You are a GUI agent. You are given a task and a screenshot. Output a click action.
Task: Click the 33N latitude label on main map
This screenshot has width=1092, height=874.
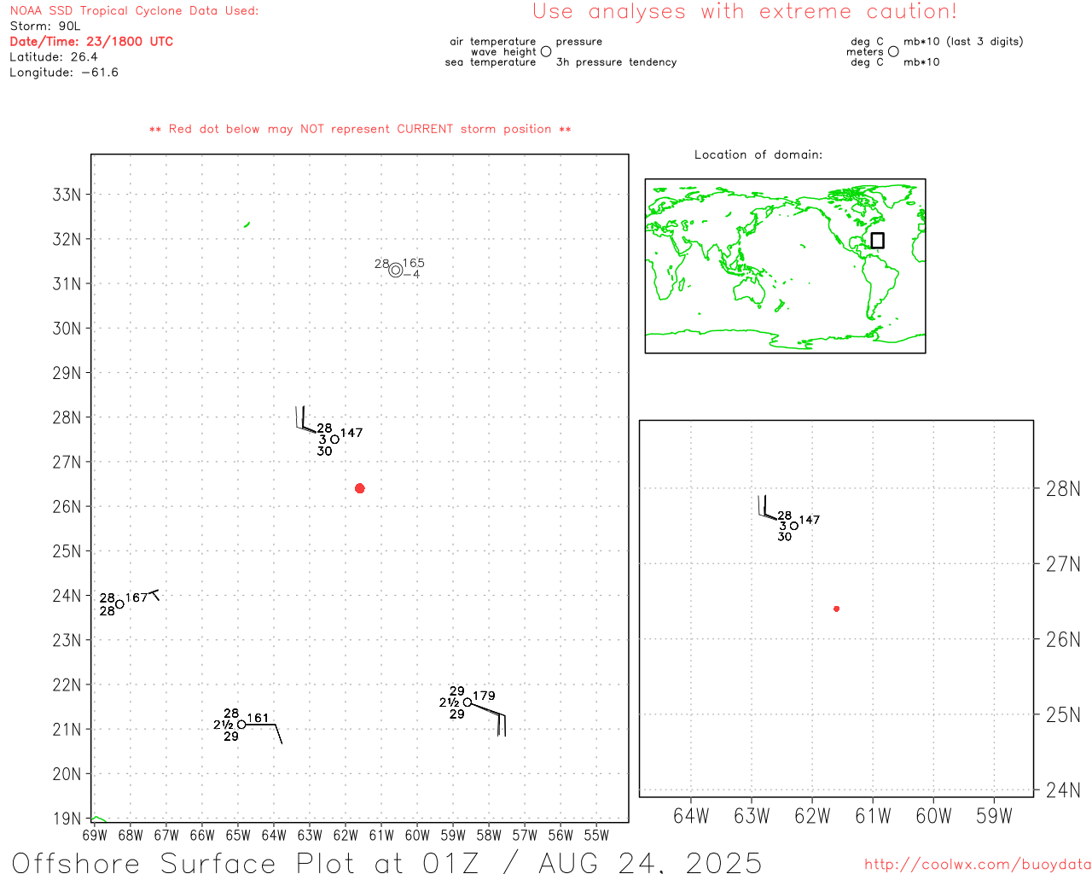(x=67, y=195)
